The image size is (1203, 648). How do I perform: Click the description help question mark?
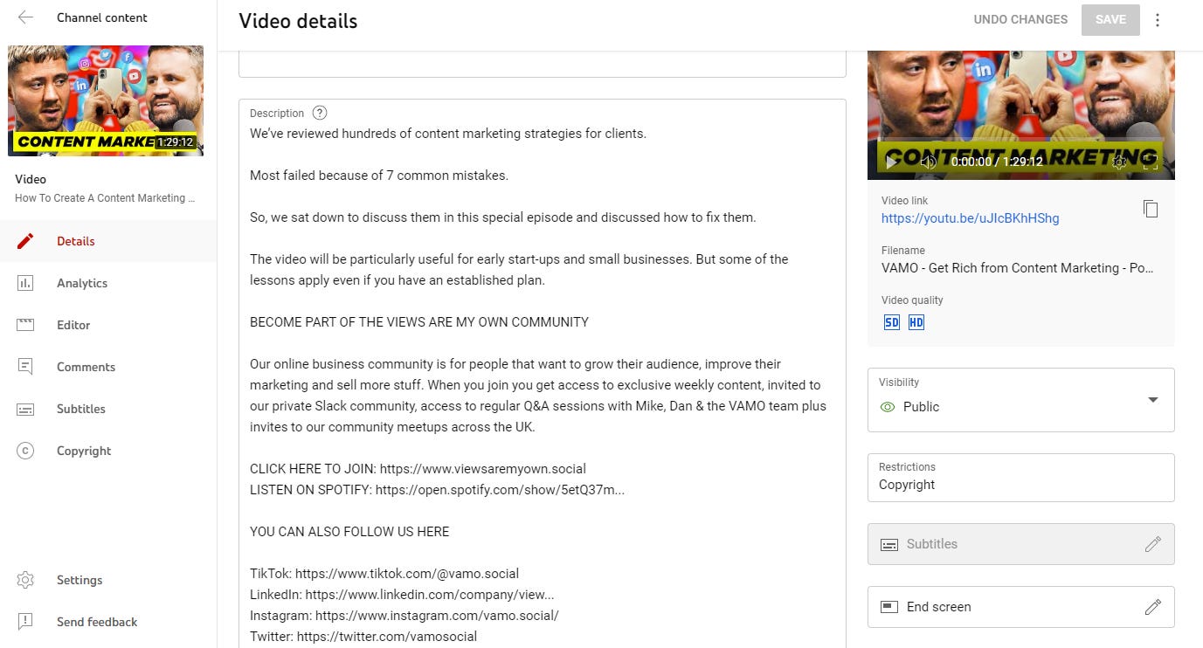(320, 113)
